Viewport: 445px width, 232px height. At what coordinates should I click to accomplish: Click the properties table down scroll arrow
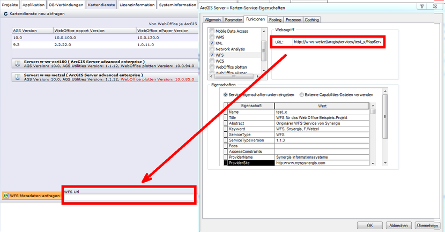pyautogui.click(x=373, y=163)
